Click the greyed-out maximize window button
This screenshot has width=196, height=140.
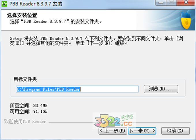(171, 3)
